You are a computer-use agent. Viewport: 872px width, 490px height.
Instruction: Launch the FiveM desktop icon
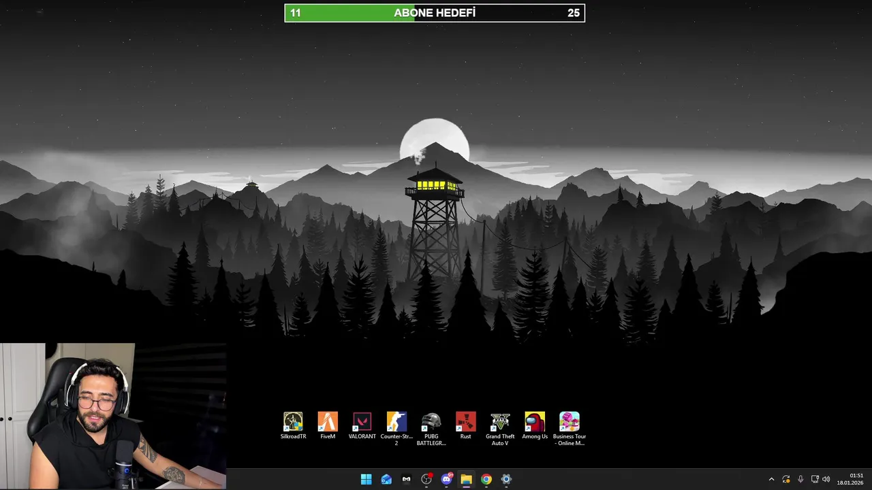pos(328,426)
